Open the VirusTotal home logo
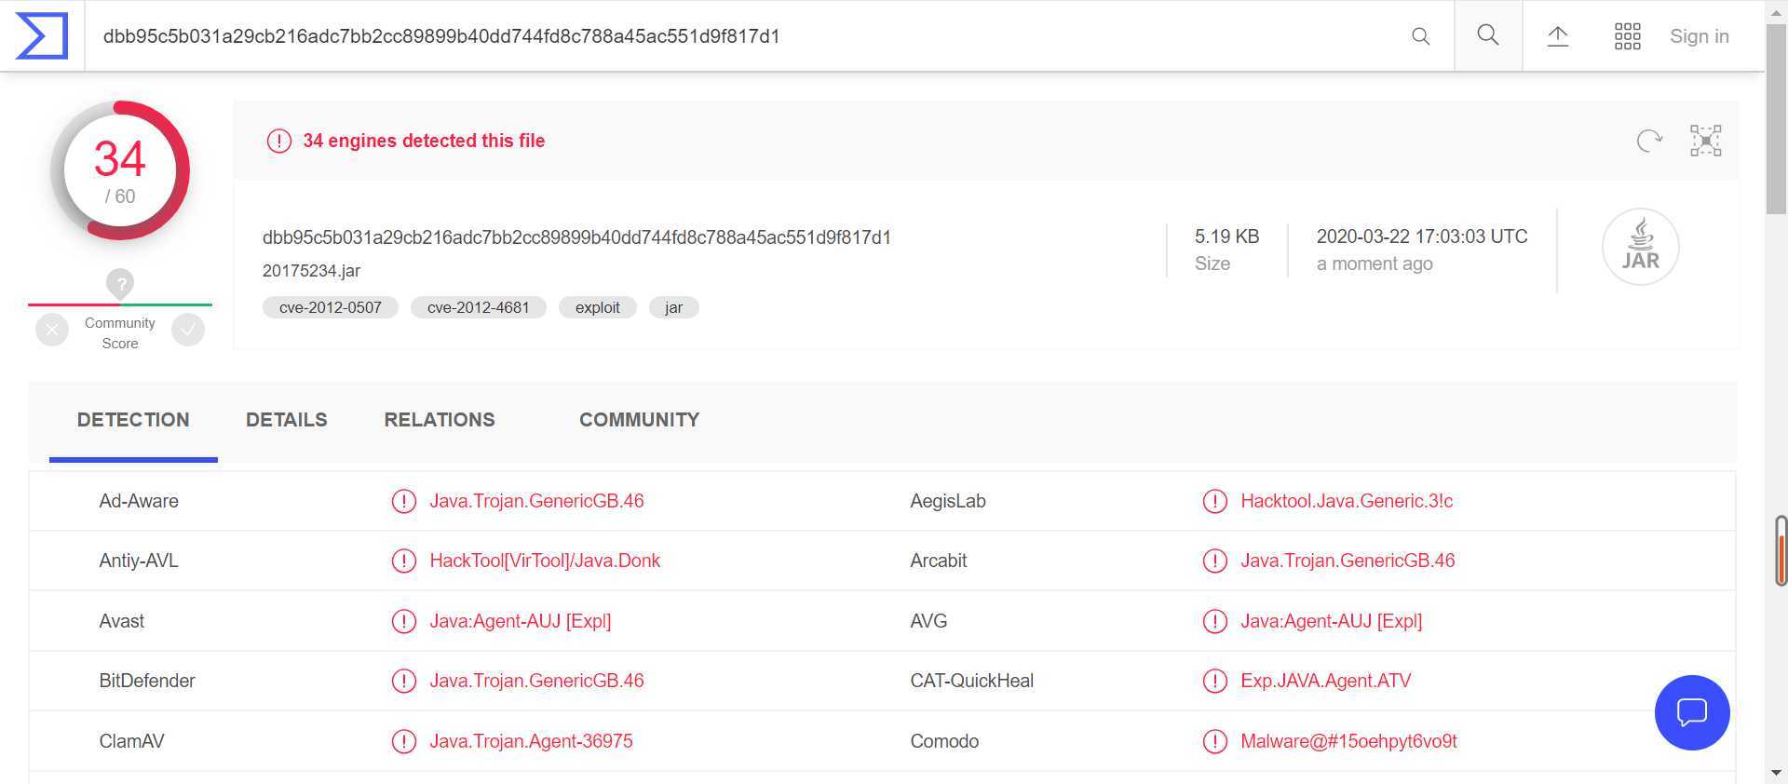1788x784 pixels. pos(42,36)
